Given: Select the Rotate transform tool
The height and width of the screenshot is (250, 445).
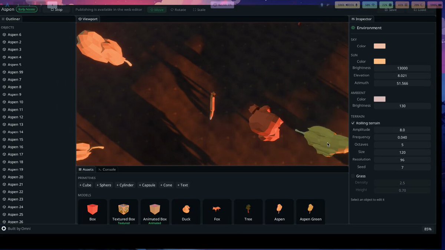Looking at the screenshot, I should pyautogui.click(x=178, y=10).
